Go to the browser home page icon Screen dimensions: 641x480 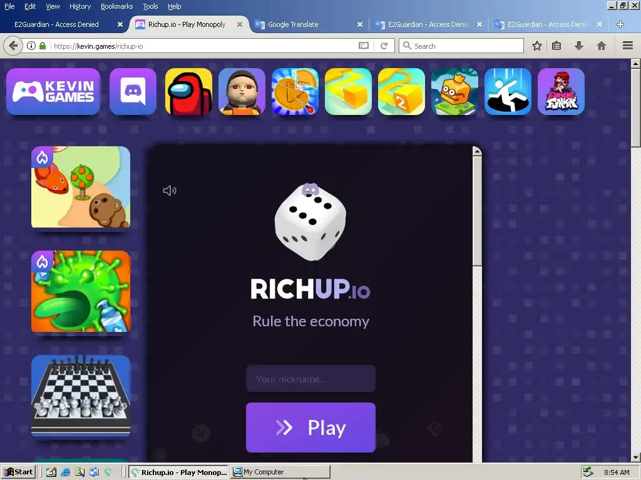point(602,46)
